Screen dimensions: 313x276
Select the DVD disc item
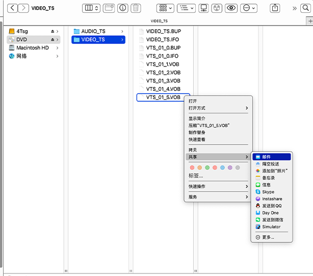(x=34, y=40)
